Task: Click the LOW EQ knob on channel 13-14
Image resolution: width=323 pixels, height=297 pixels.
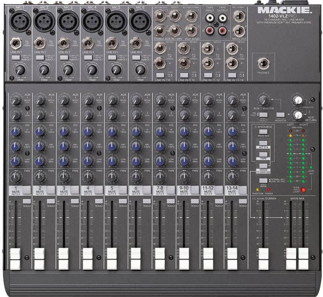Action: point(232,161)
